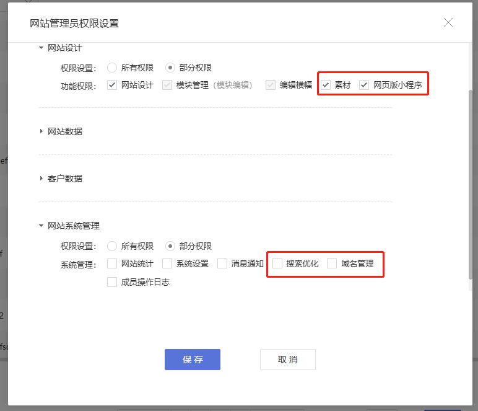This screenshot has width=478, height=411.
Task: Select 所有权限 radio under 网站系统管理
Action: click(x=112, y=246)
